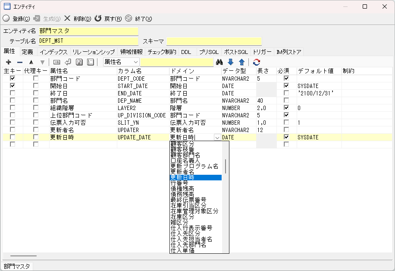Move row down with gray triangle

coord(42,62)
